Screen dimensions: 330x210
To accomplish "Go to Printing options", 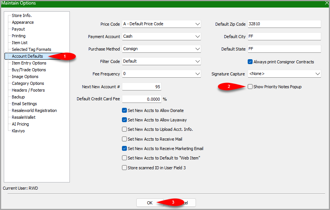I will [19, 36].
